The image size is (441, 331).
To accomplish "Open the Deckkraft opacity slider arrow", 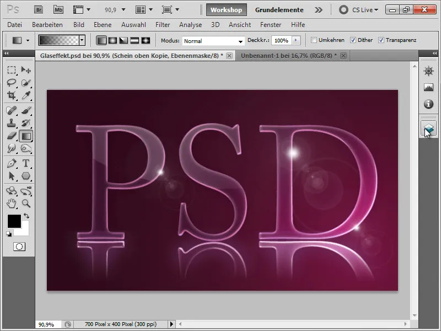I will click(x=295, y=40).
